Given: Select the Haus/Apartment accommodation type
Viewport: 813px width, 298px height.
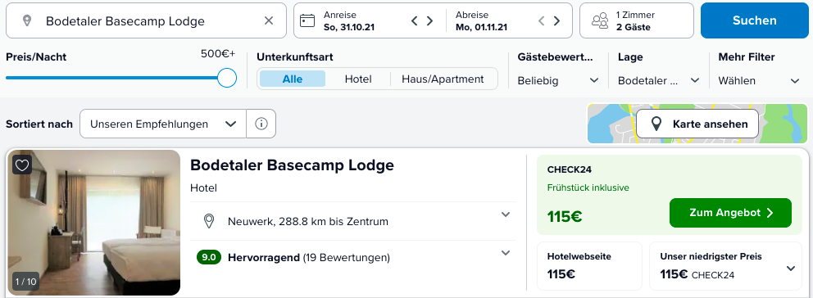Looking at the screenshot, I should pos(443,79).
